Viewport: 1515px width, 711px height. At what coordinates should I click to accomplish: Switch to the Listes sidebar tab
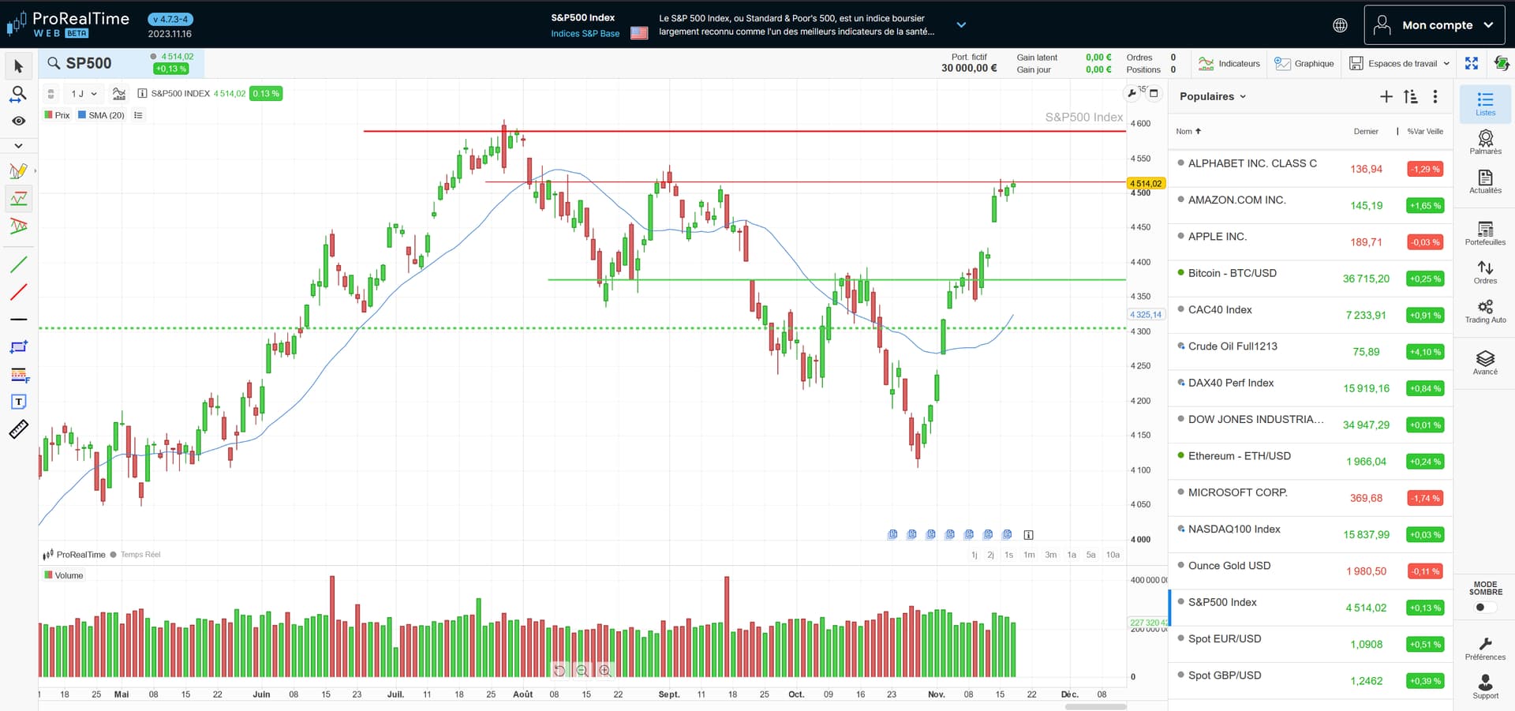coord(1485,104)
